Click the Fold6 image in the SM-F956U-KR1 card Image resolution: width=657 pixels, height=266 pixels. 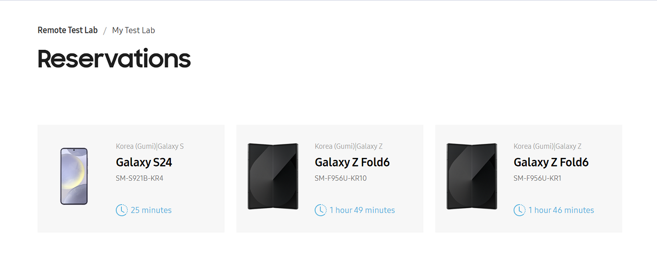point(471,176)
